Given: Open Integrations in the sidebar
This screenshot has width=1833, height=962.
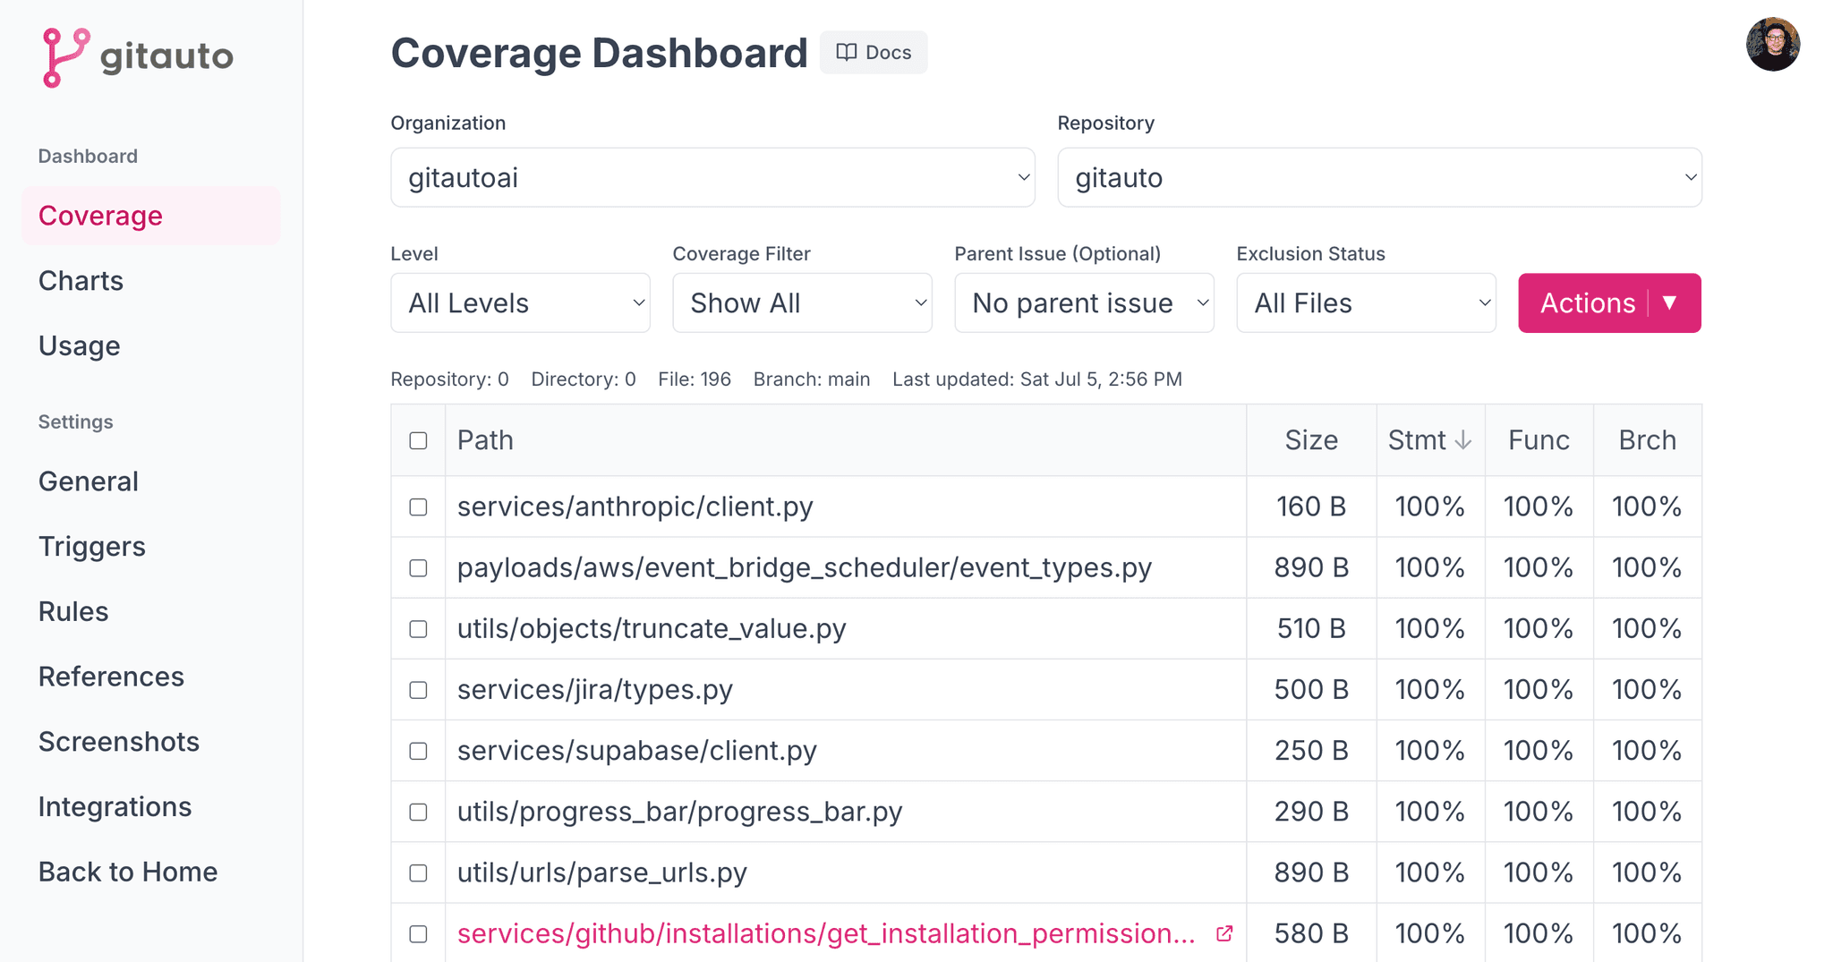Looking at the screenshot, I should point(115,806).
